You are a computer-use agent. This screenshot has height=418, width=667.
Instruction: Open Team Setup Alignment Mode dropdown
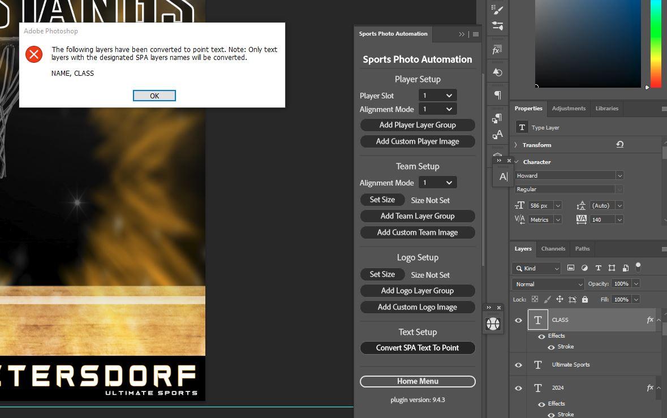click(x=438, y=183)
